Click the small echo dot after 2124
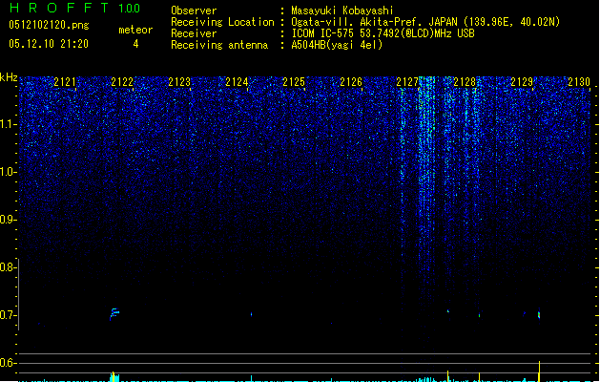Image resolution: width=600 pixels, height=382 pixels. 252,314
